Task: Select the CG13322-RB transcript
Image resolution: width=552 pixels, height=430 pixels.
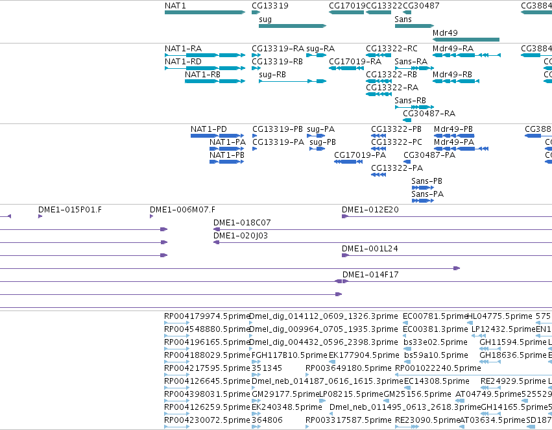Action: [x=379, y=81]
